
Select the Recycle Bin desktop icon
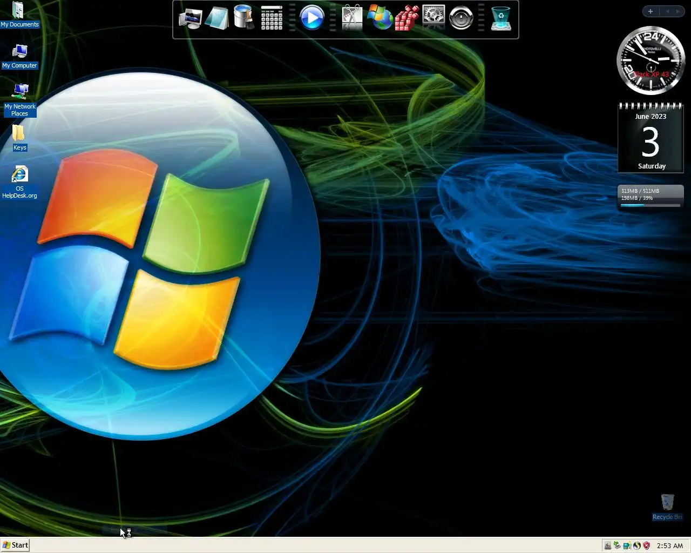(x=667, y=507)
